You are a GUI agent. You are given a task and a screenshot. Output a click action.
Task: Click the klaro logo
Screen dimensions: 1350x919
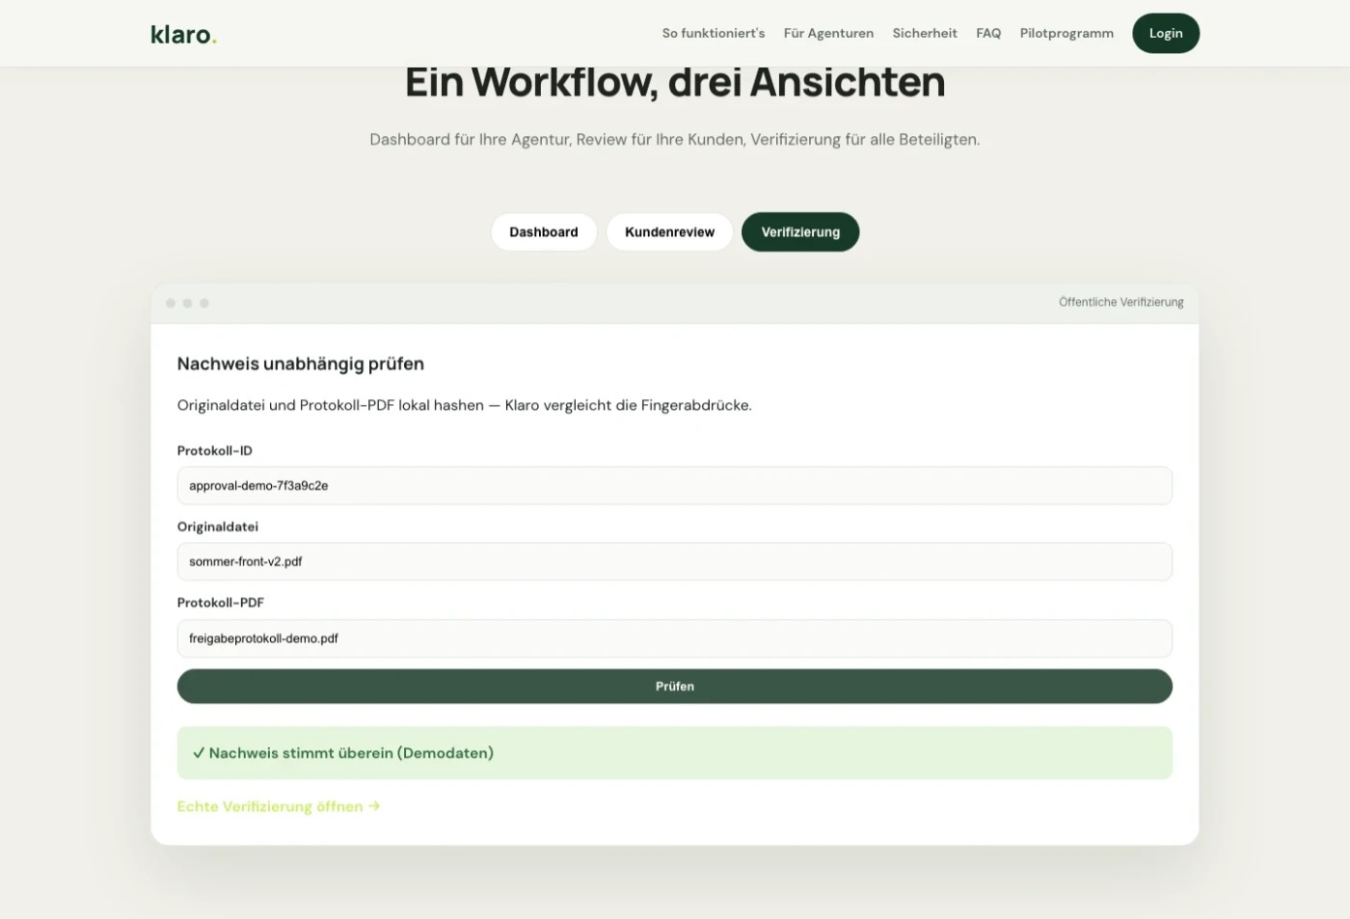(x=183, y=35)
